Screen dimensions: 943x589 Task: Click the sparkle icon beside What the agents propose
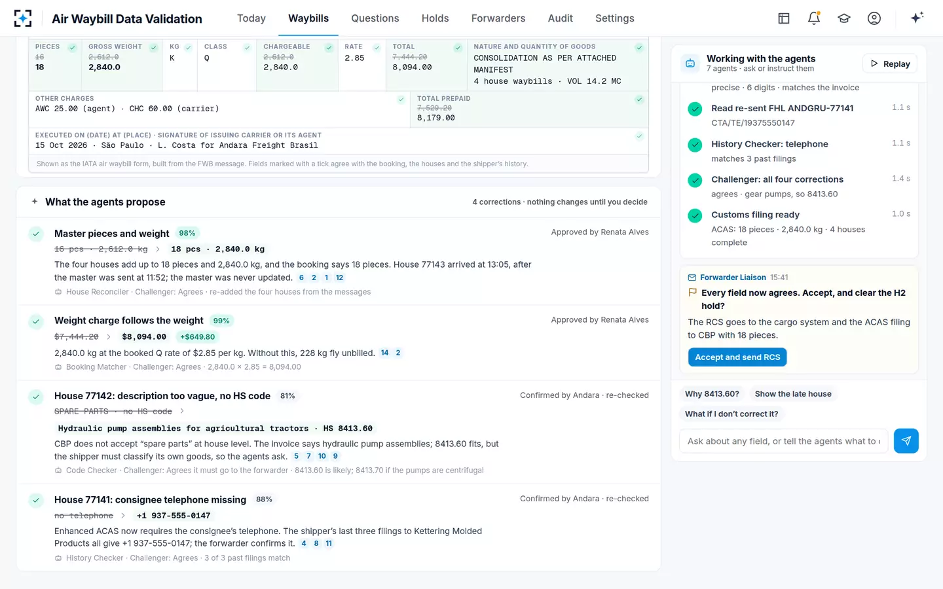[35, 202]
